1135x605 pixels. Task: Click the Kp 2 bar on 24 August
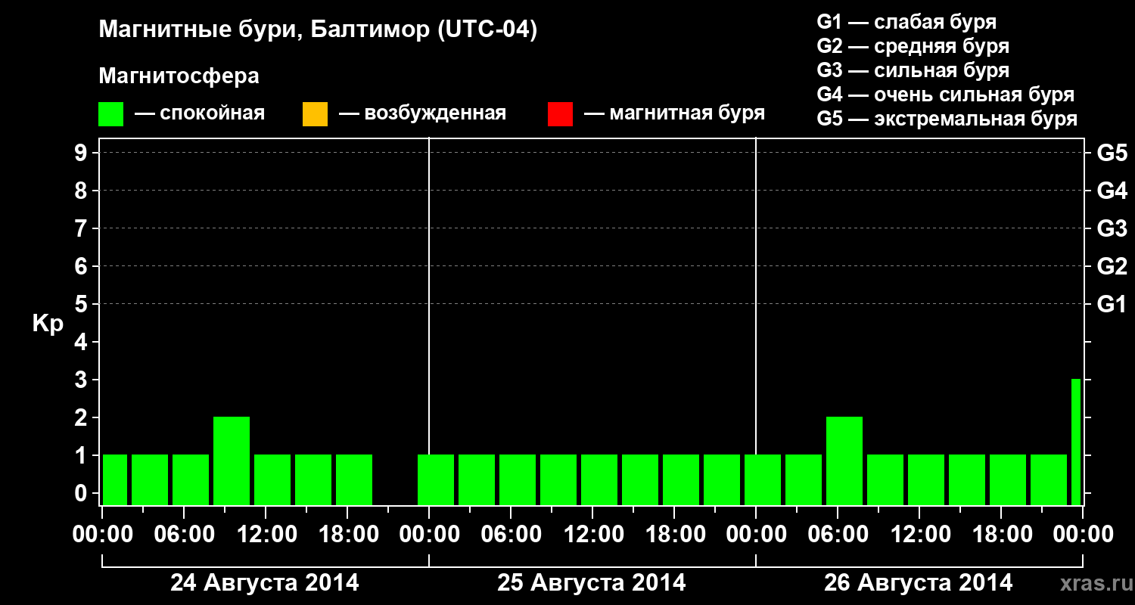point(232,461)
